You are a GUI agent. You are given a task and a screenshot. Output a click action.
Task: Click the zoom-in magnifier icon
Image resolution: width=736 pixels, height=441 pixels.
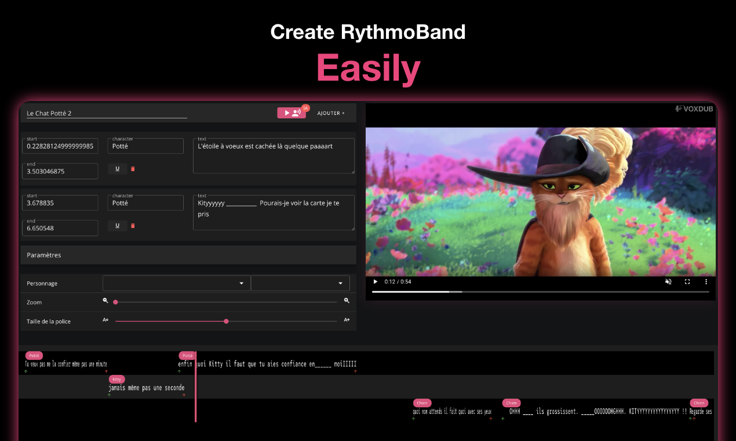347,301
